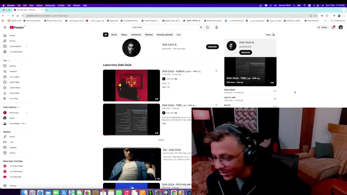The image size is (347, 195).
Task: Open the Bookmarks menu in menu bar
Action: pyautogui.click(x=50, y=5)
